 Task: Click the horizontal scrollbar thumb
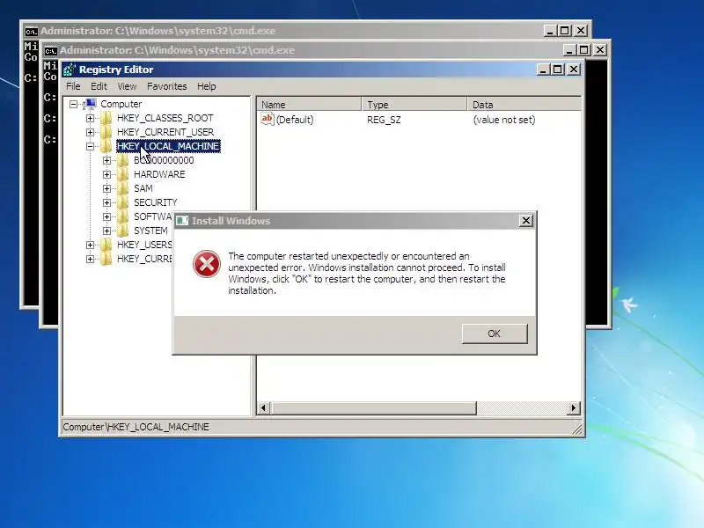[x=373, y=408]
